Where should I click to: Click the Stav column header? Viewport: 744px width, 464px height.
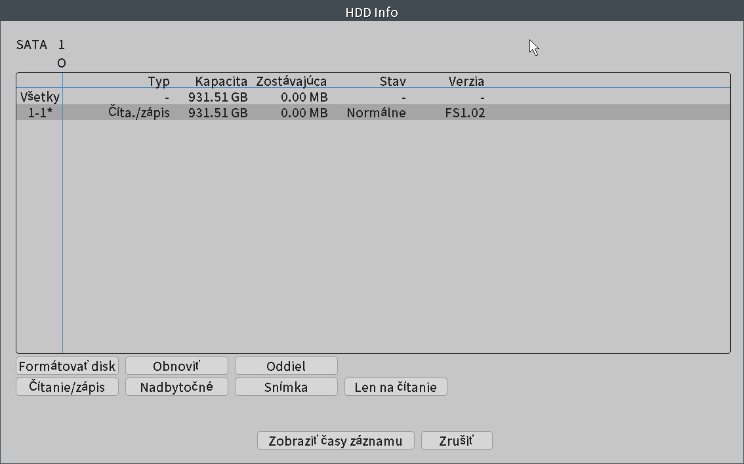pyautogui.click(x=393, y=81)
